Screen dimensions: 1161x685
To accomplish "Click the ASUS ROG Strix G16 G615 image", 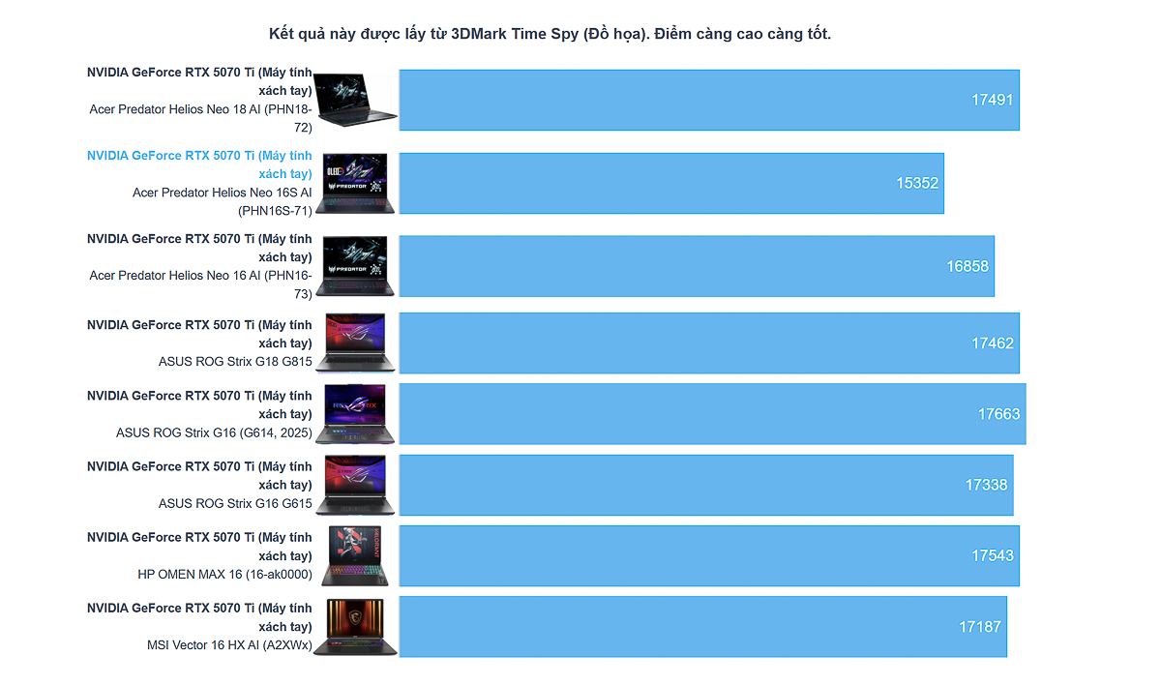I will tap(355, 485).
